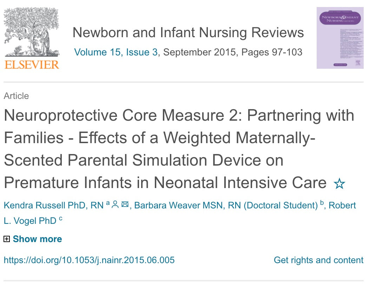Click superscript affiliation c after Robert L. Vogel

[x=61, y=218]
